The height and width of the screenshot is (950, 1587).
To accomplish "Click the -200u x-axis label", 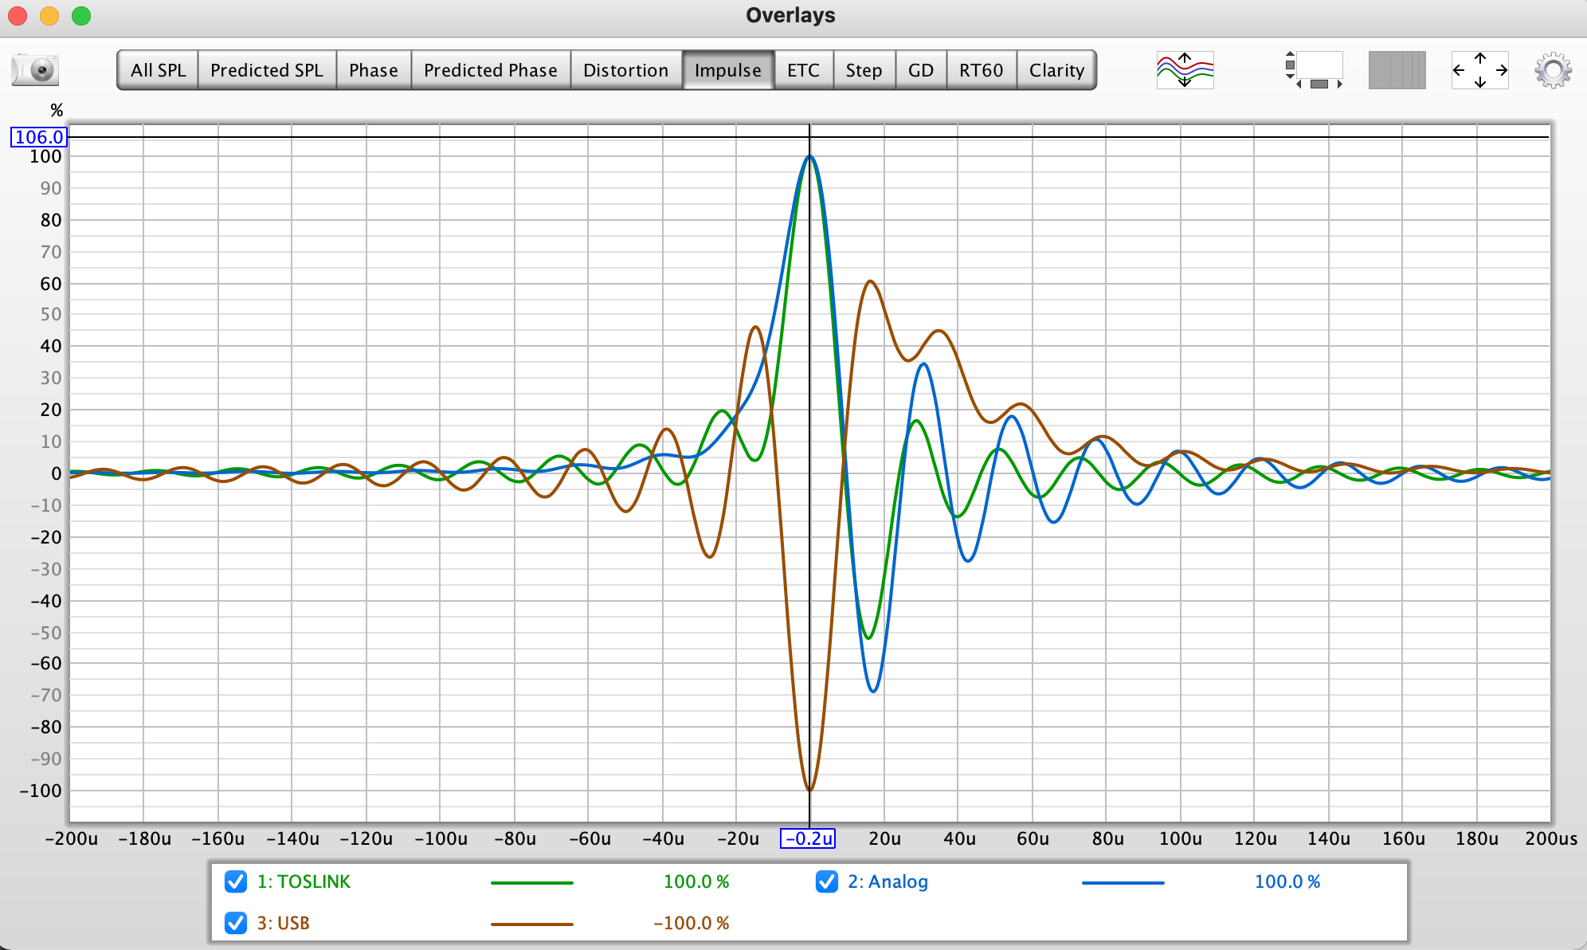I will (x=72, y=838).
